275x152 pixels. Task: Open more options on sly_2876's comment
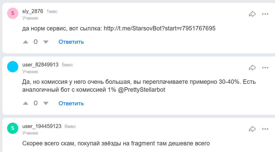[265, 14]
